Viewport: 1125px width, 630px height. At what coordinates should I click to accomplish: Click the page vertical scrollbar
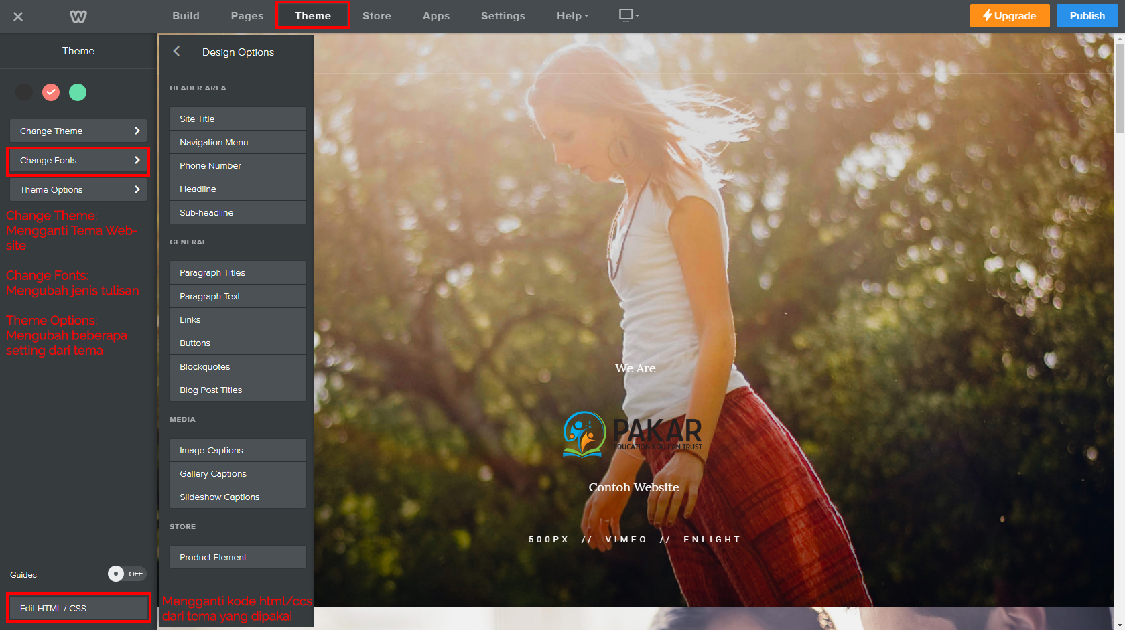click(x=1120, y=87)
